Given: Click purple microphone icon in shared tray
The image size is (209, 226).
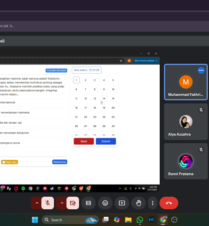Looking at the screenshot, I should pos(130,188).
